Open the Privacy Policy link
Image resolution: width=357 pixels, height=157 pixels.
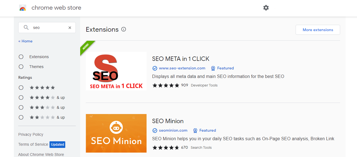(x=31, y=134)
